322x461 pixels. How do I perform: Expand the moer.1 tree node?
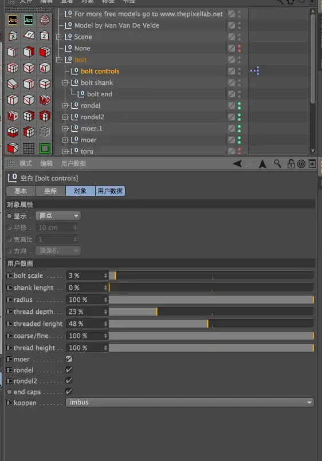65,129
